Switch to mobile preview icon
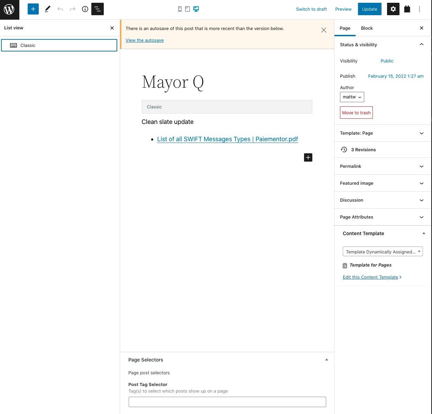Image resolution: width=432 pixels, height=414 pixels. [180, 9]
